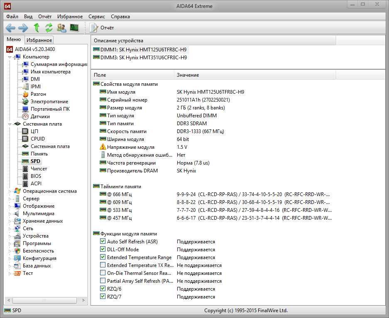The image size is (389, 318).
Task: Open the Сервис menu
Action: [97, 17]
